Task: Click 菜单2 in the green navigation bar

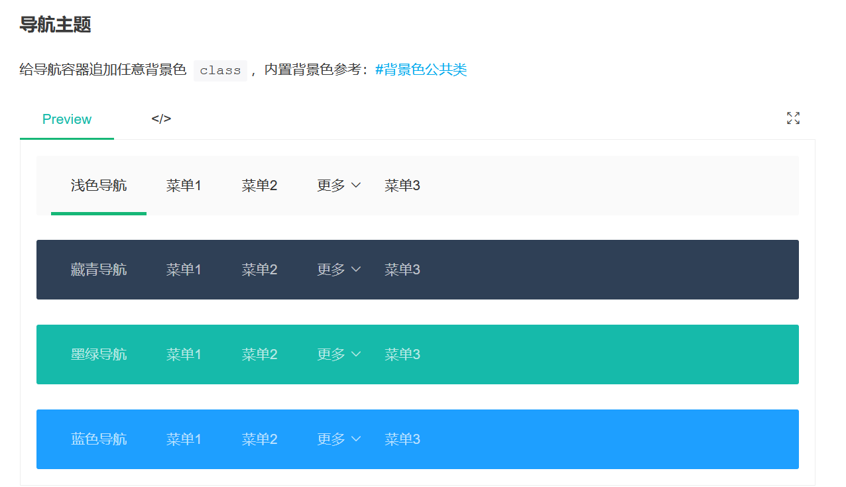Action: [260, 354]
